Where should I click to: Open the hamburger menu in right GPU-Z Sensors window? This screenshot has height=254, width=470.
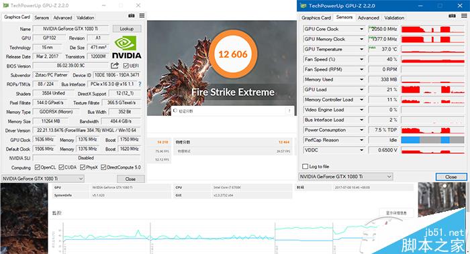pyautogui.click(x=464, y=16)
